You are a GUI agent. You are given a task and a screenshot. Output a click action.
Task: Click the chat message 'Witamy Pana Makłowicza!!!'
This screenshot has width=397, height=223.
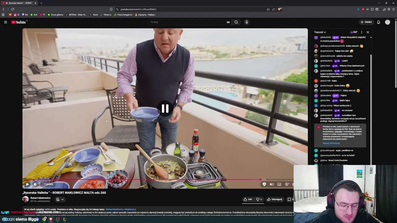tap(352, 66)
